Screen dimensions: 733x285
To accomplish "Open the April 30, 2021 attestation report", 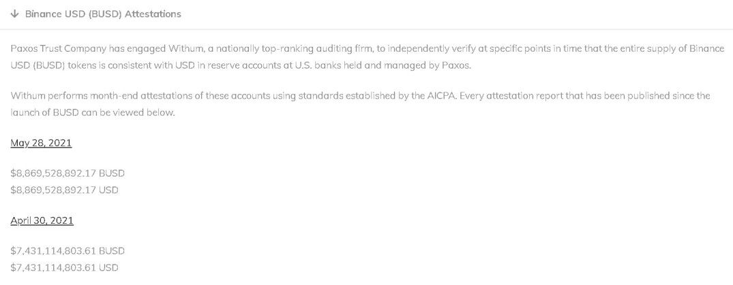I will [42, 220].
